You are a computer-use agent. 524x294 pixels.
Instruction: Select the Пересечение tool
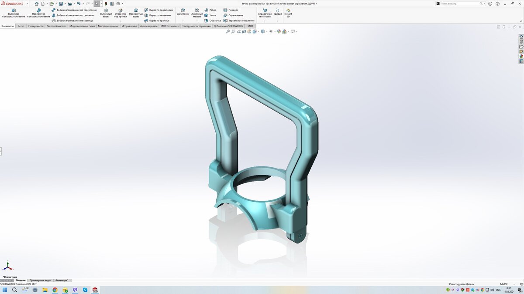click(233, 15)
